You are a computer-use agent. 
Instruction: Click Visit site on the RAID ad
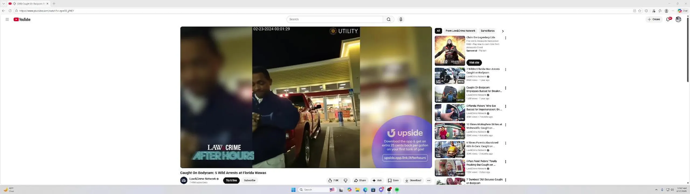click(474, 63)
